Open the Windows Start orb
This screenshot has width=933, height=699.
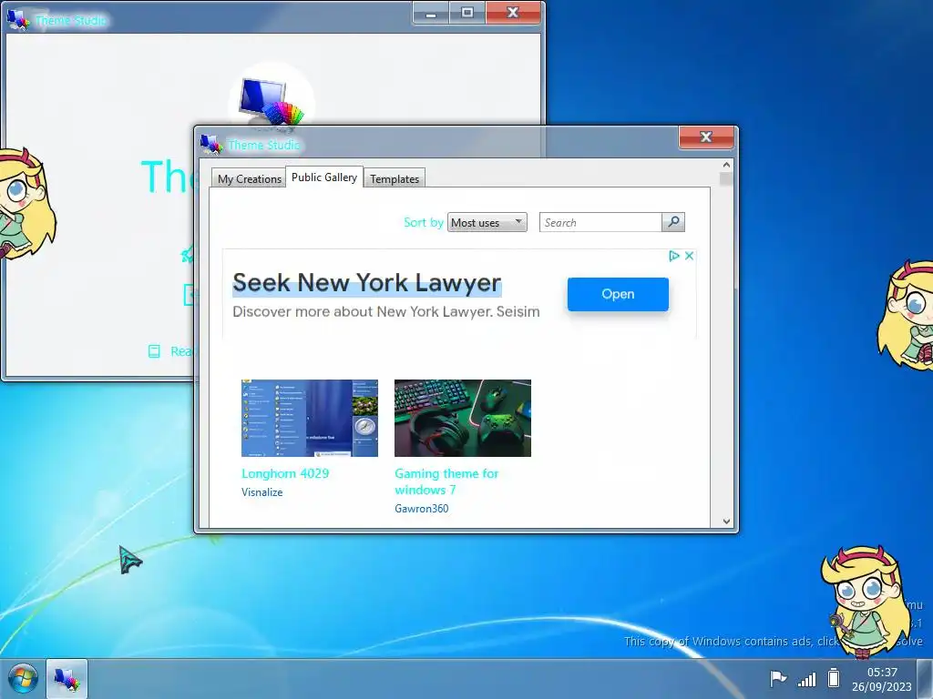23,678
